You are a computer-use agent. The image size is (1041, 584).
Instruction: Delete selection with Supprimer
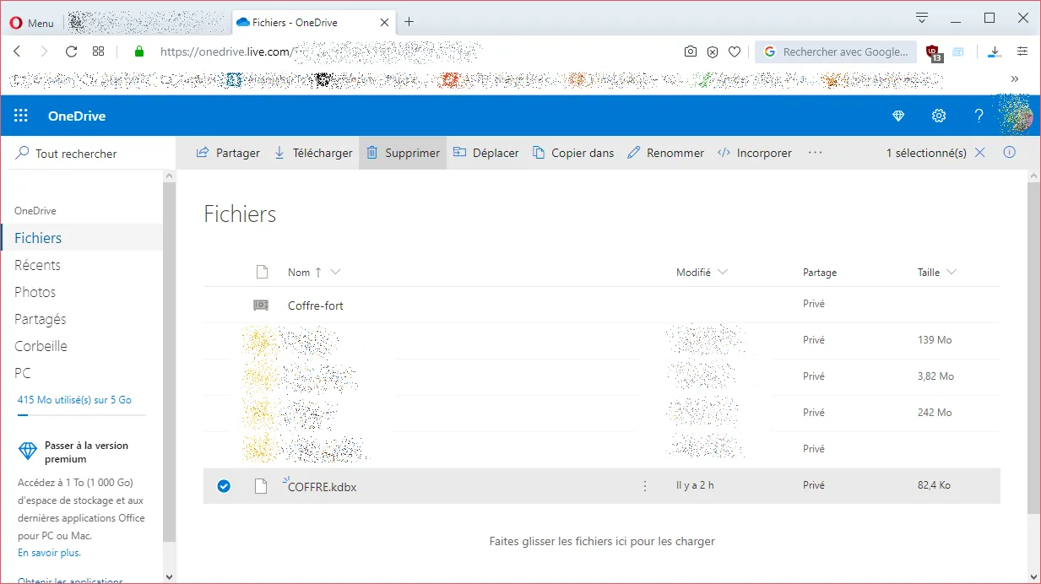(x=403, y=153)
